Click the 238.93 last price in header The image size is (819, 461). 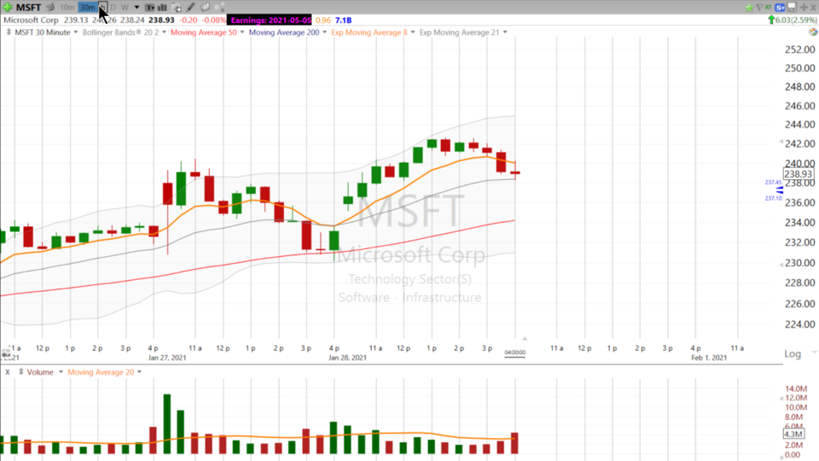click(161, 20)
